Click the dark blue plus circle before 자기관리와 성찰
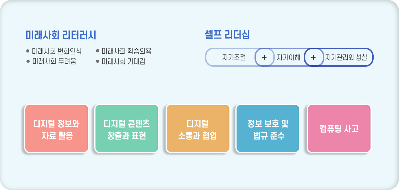 313,57
